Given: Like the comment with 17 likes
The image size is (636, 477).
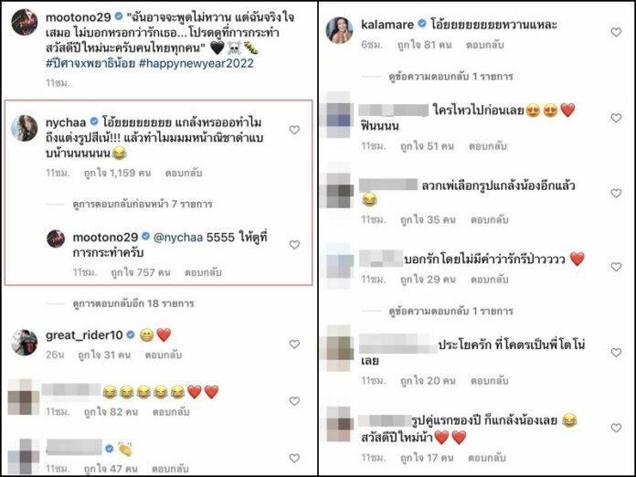Looking at the screenshot, I should coord(616,428).
